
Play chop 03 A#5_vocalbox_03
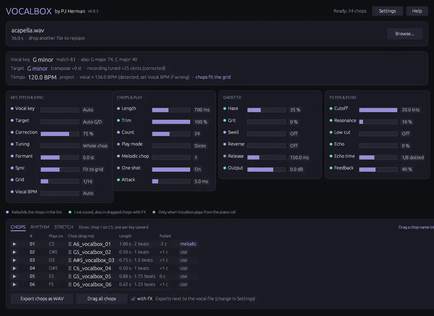coord(14,260)
